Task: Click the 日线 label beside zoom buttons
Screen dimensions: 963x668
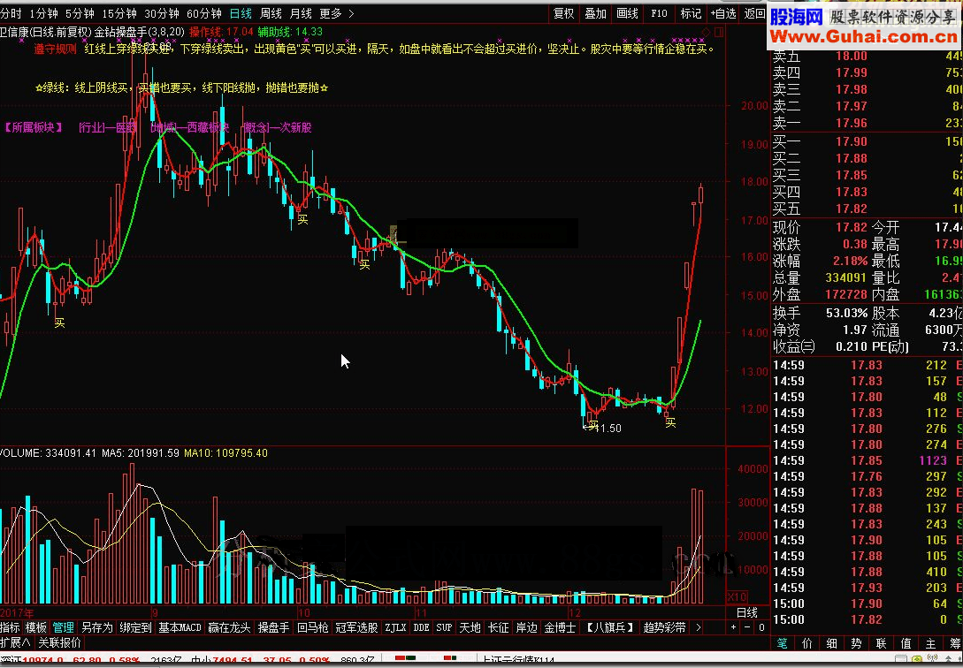Action: tap(747, 613)
